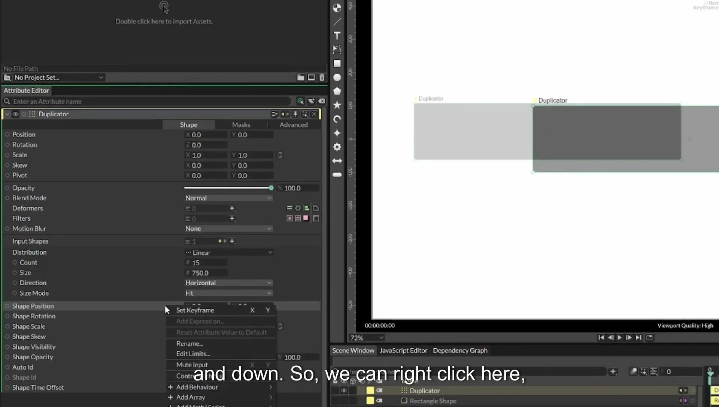Select the Rectangle shape tool

click(x=337, y=64)
